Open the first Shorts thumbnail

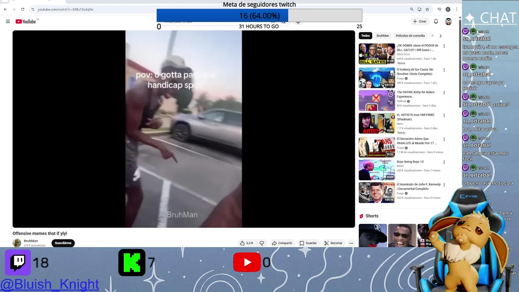point(373,235)
